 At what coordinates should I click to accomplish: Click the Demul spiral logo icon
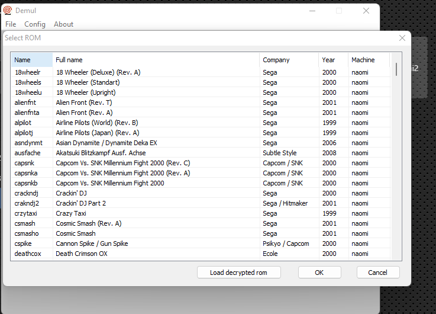click(x=8, y=11)
